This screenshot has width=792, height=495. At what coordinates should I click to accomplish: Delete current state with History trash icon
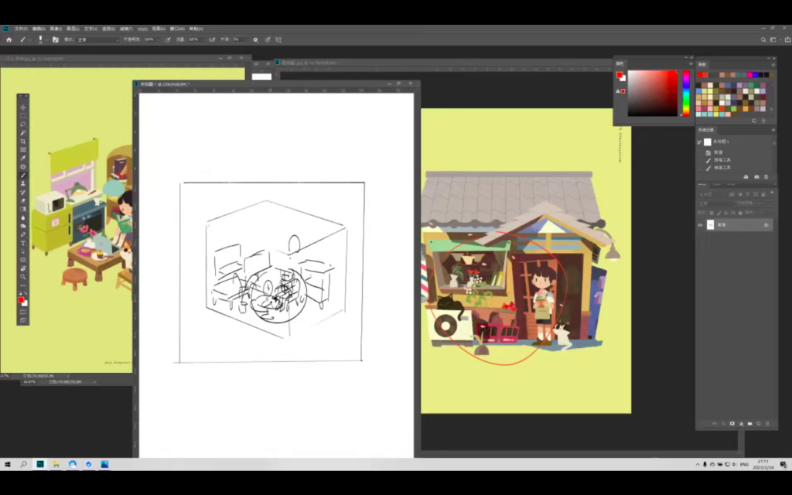[766, 176]
